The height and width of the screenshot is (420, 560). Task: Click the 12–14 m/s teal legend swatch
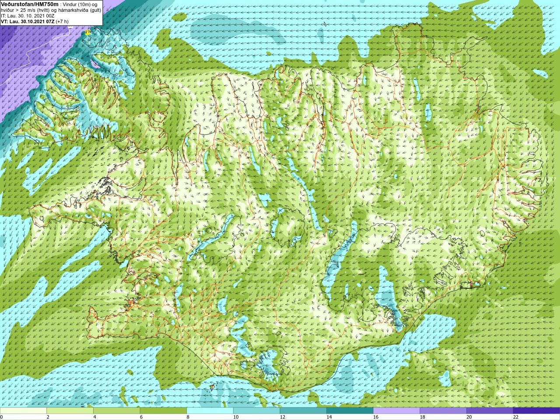click(303, 411)
